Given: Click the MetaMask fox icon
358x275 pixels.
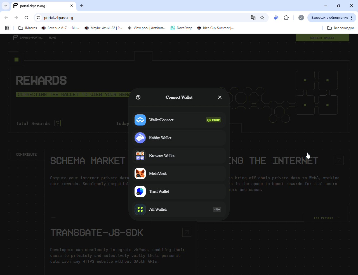Looking at the screenshot, I should click(x=140, y=174).
